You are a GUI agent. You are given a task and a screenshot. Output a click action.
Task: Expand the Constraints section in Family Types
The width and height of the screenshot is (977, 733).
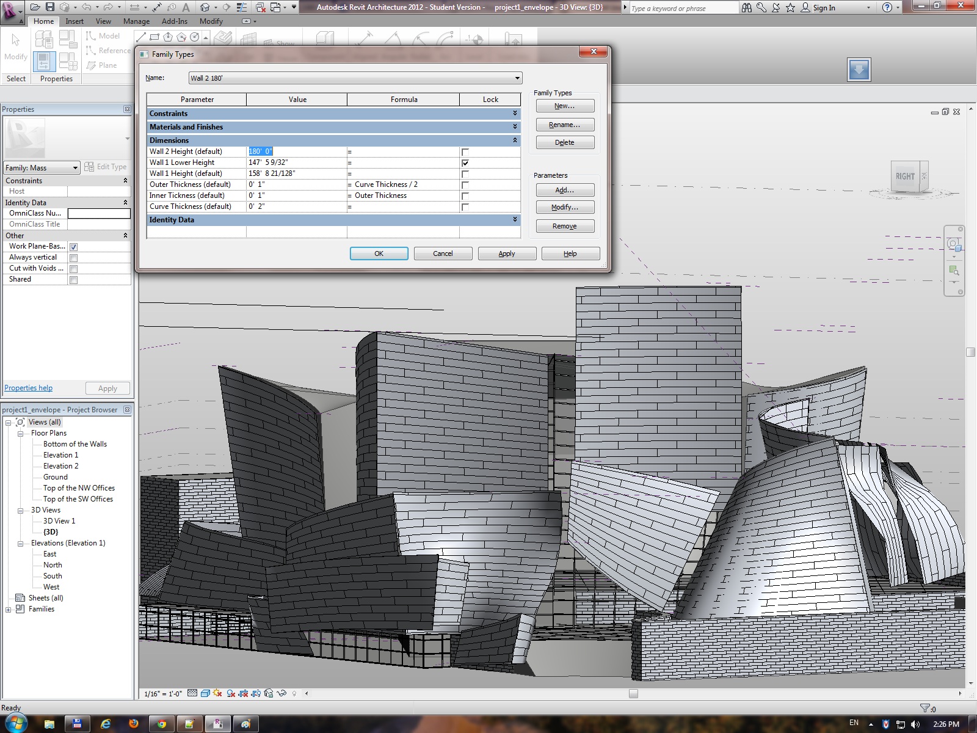click(x=515, y=114)
